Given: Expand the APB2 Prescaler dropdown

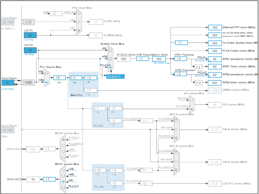Looking at the screenshot, I should 181,74.
